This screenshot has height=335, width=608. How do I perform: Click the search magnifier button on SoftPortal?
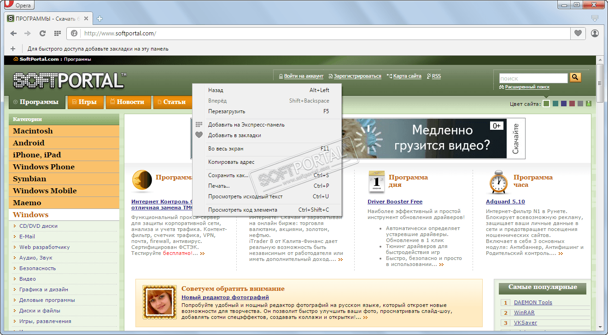[575, 77]
